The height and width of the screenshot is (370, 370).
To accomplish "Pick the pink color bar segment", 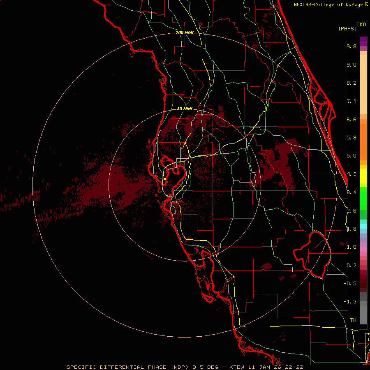I will tap(363, 249).
